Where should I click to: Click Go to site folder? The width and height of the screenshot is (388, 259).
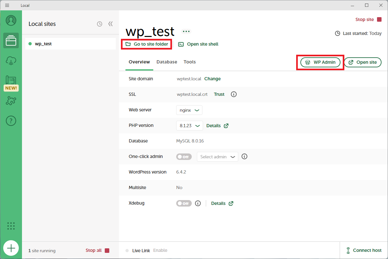pyautogui.click(x=147, y=44)
